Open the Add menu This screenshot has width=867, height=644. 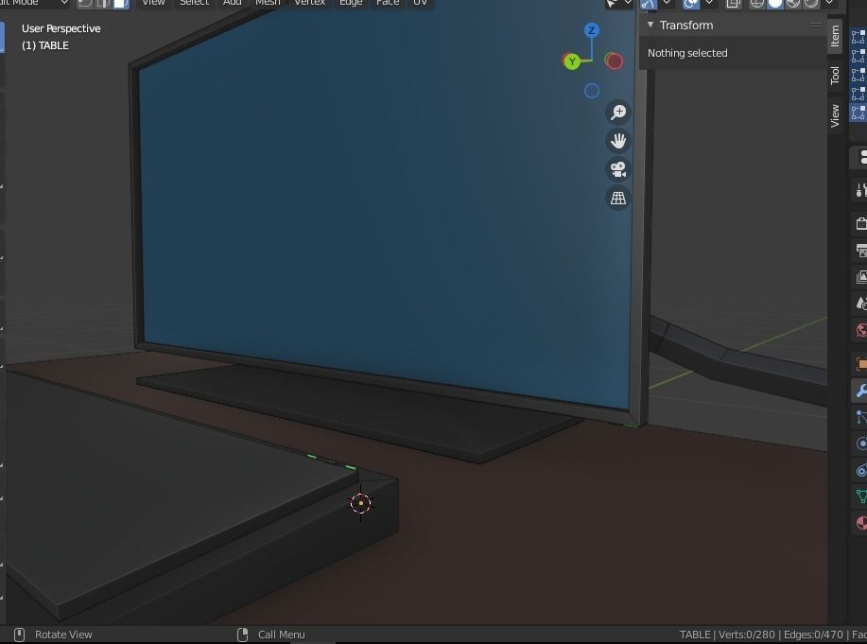[x=233, y=3]
